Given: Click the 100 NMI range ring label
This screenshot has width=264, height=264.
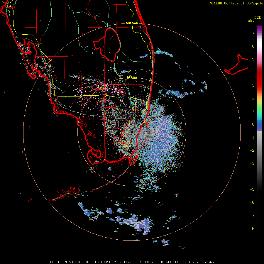Looking at the screenshot, I should [x=132, y=23].
